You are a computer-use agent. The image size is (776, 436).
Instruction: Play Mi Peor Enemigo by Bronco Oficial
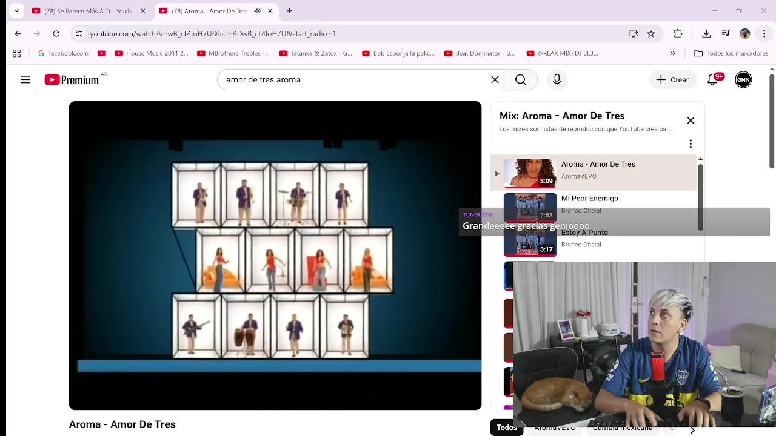coord(594,206)
